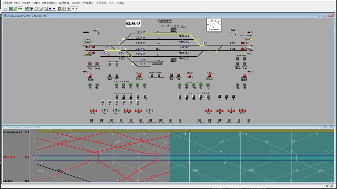337x189 pixels.
Task: Click the Чпр red button
Action: point(90,64)
